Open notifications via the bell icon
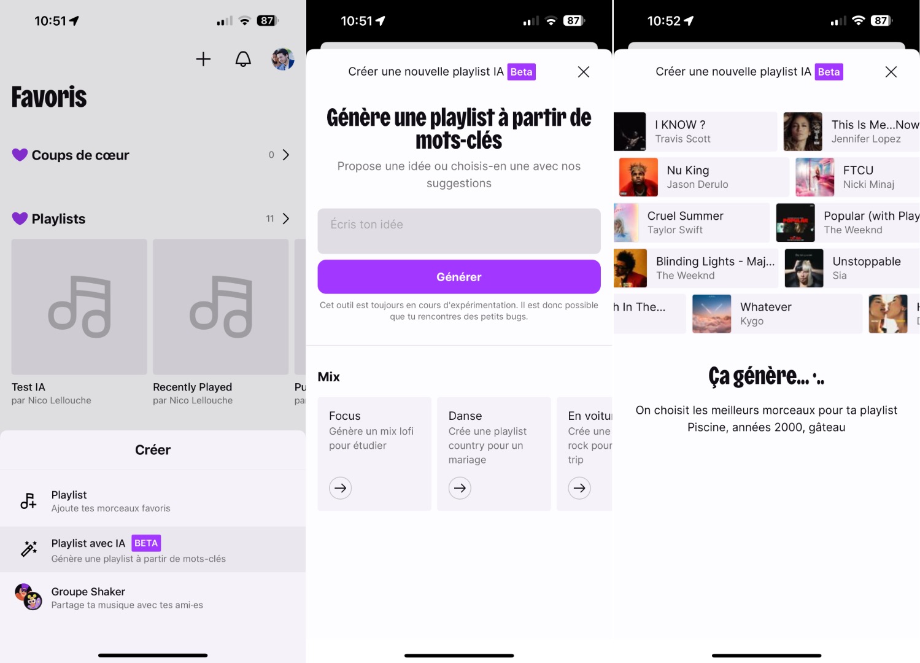 pos(243,59)
